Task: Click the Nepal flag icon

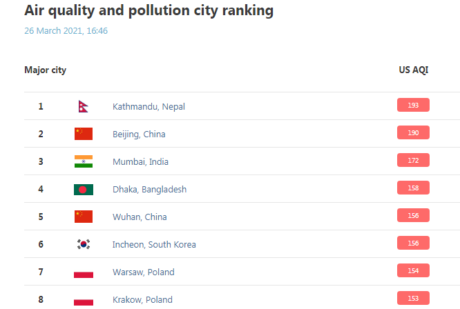Action: click(82, 106)
